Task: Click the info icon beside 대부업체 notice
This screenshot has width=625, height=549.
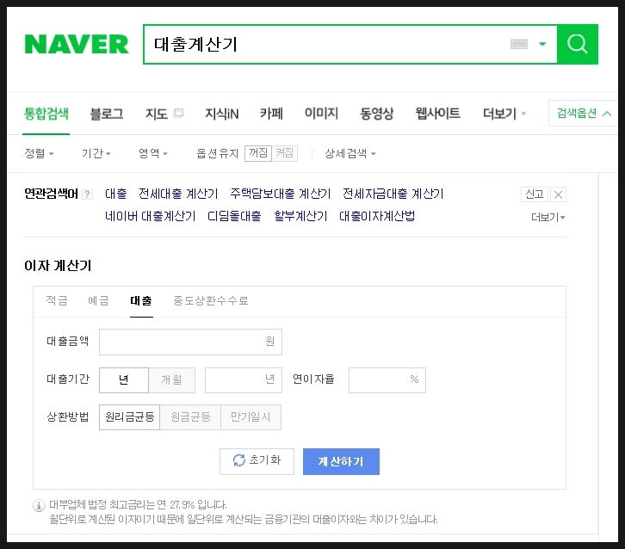Action: (x=39, y=506)
